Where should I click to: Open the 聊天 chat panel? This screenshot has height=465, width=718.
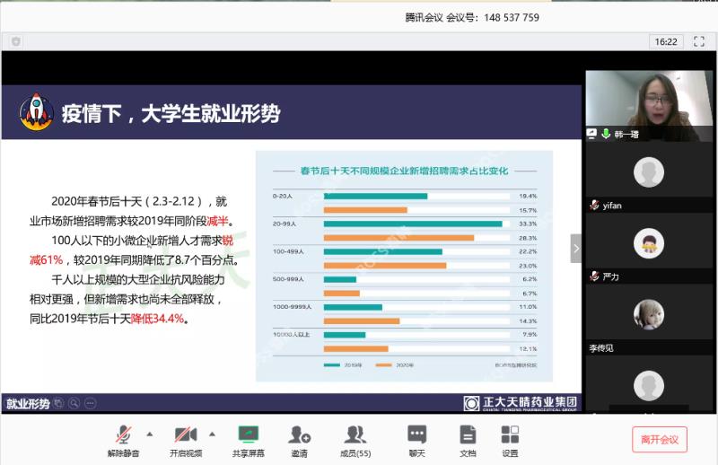click(416, 440)
